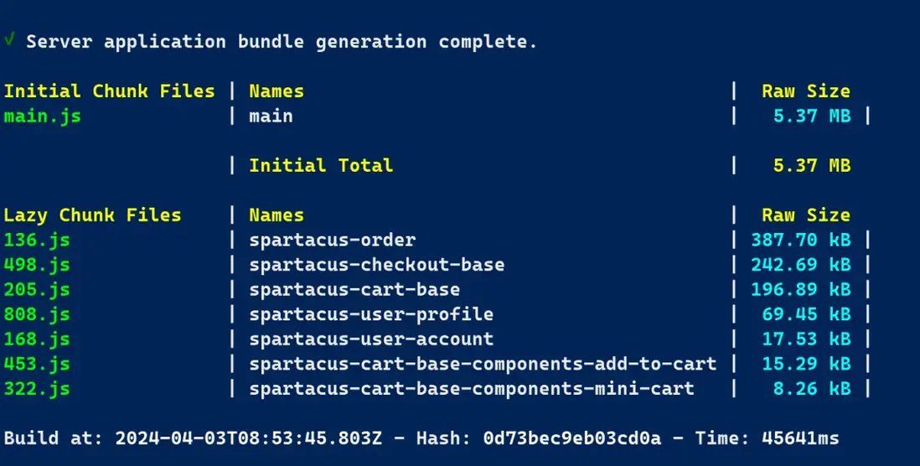Click the spartacus-cart-base-components-mini-cart name

pos(472,388)
